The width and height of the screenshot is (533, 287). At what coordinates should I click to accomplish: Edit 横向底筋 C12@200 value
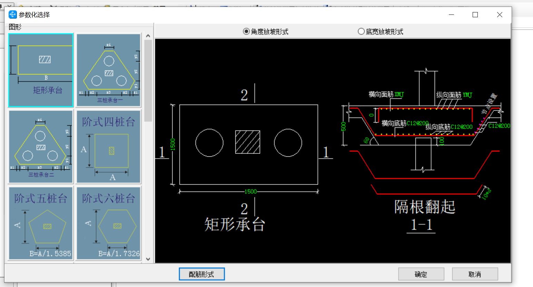pyautogui.click(x=417, y=123)
